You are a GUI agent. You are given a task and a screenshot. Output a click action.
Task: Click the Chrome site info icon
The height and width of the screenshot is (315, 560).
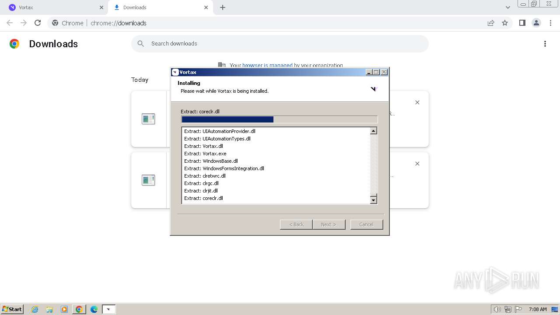[55, 23]
